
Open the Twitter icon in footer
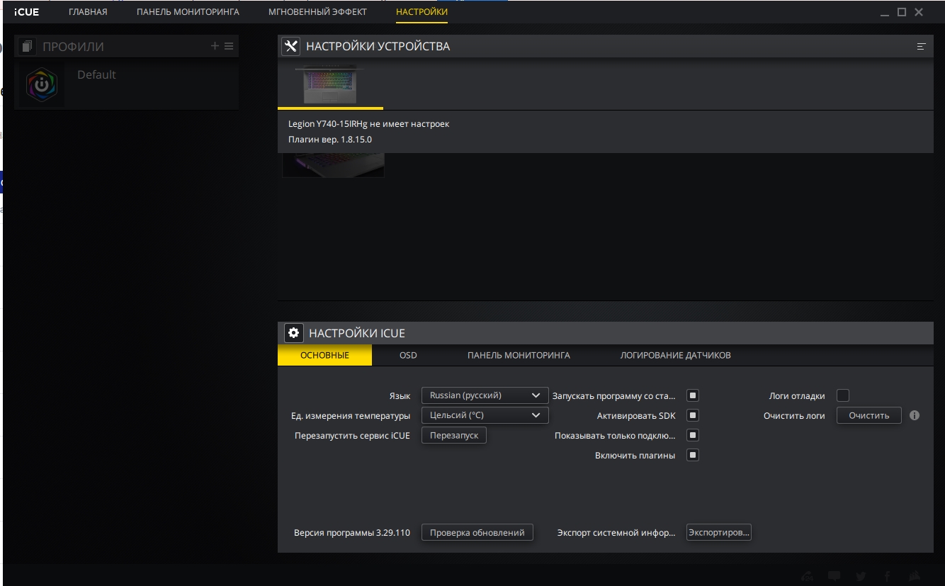(x=861, y=576)
